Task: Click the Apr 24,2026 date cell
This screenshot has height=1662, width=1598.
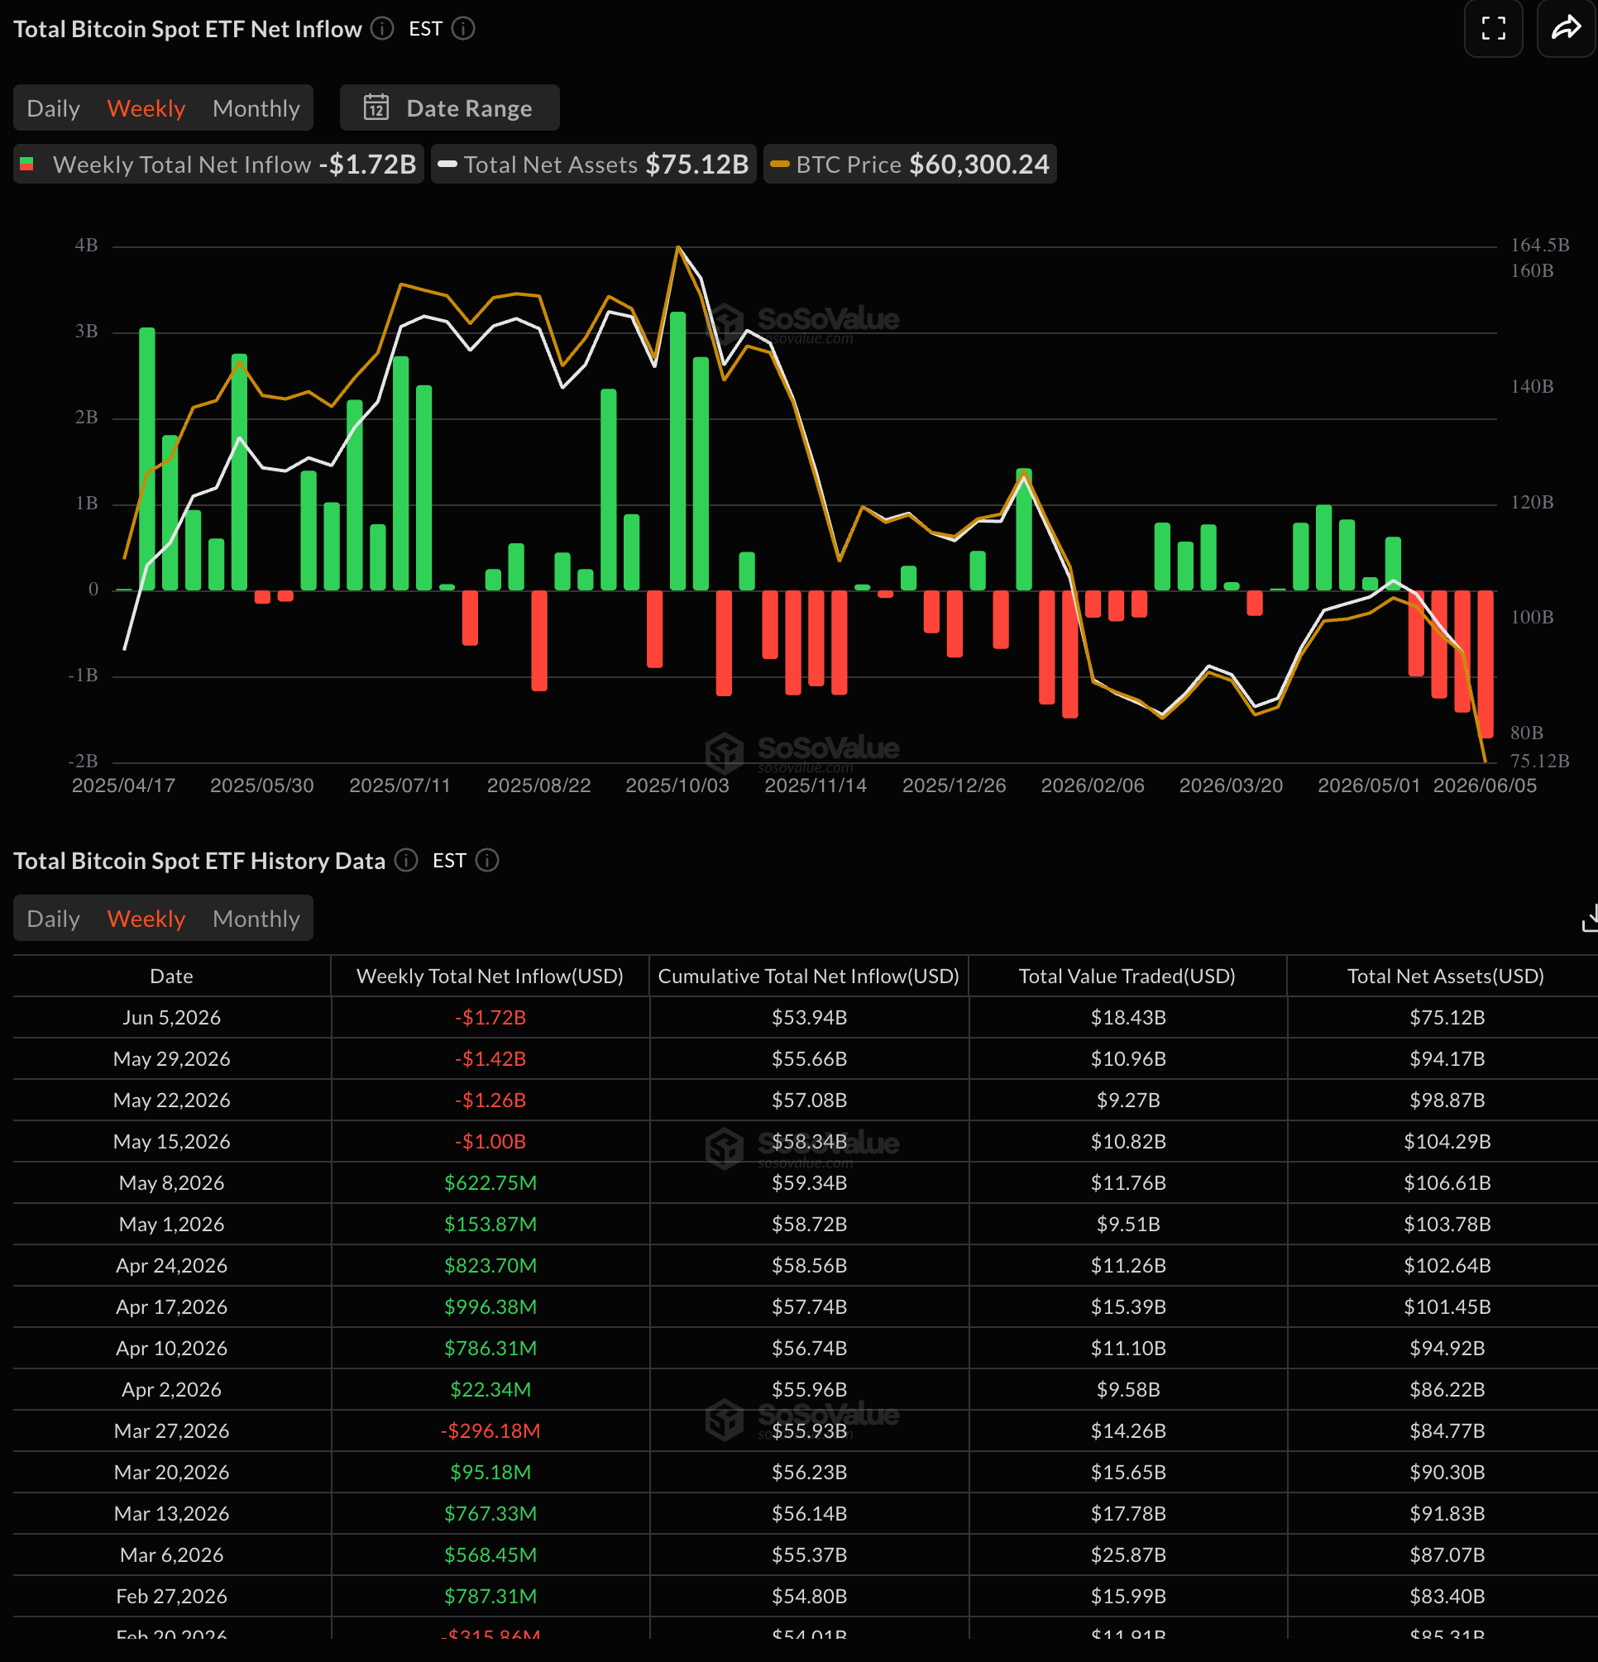Action: click(x=171, y=1267)
